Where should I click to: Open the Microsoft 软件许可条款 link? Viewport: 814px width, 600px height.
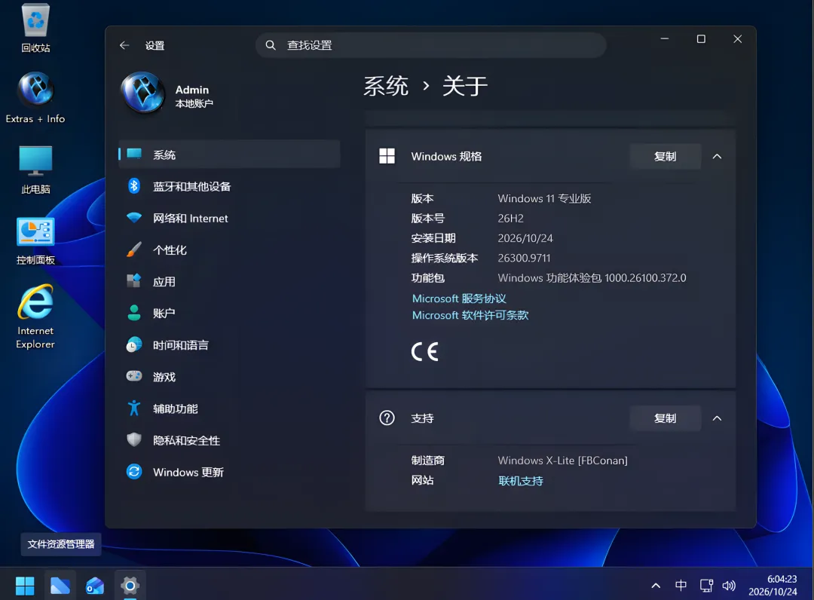470,315
